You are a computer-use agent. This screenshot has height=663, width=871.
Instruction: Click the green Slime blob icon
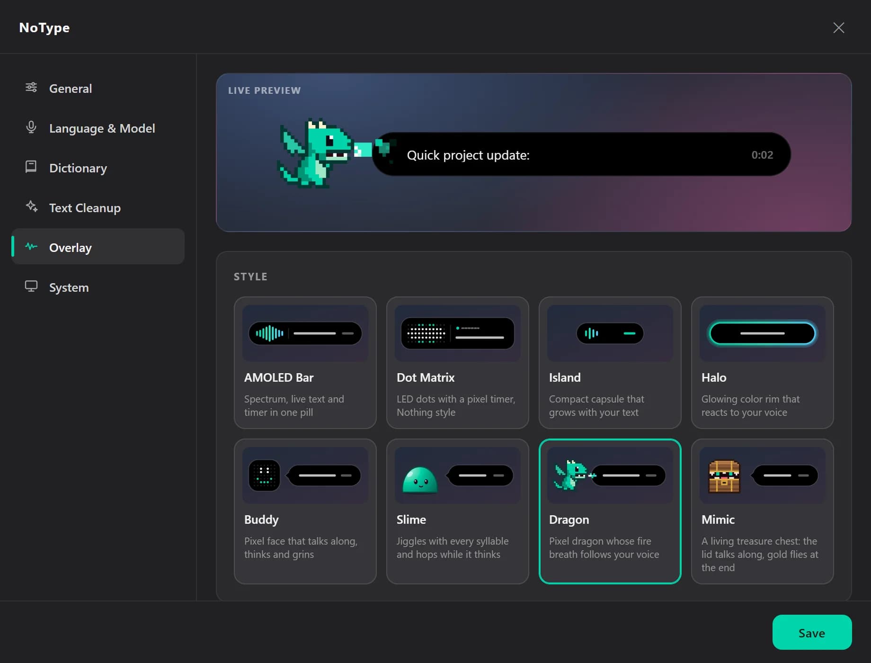tap(419, 480)
